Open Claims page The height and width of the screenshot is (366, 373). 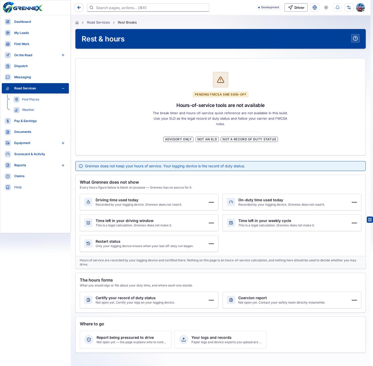(35, 176)
